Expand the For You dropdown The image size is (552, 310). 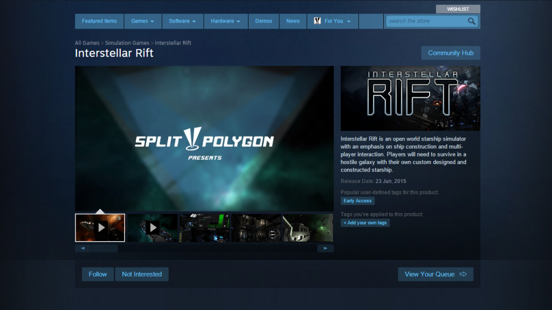(333, 21)
